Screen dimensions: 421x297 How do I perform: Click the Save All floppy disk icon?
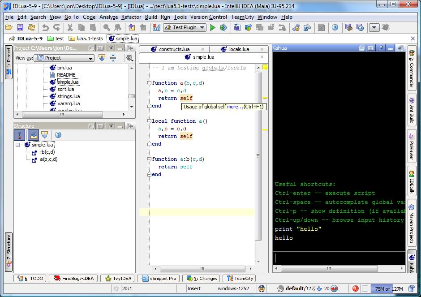pyautogui.click(x=21, y=27)
